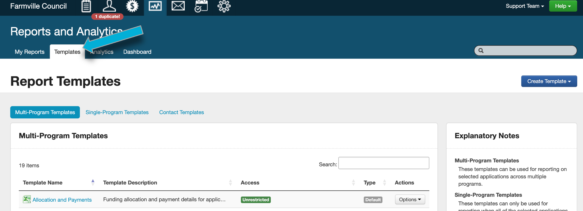Image resolution: width=583 pixels, height=211 pixels.
Task: Select the reports chart monitor icon
Action: (155, 6)
